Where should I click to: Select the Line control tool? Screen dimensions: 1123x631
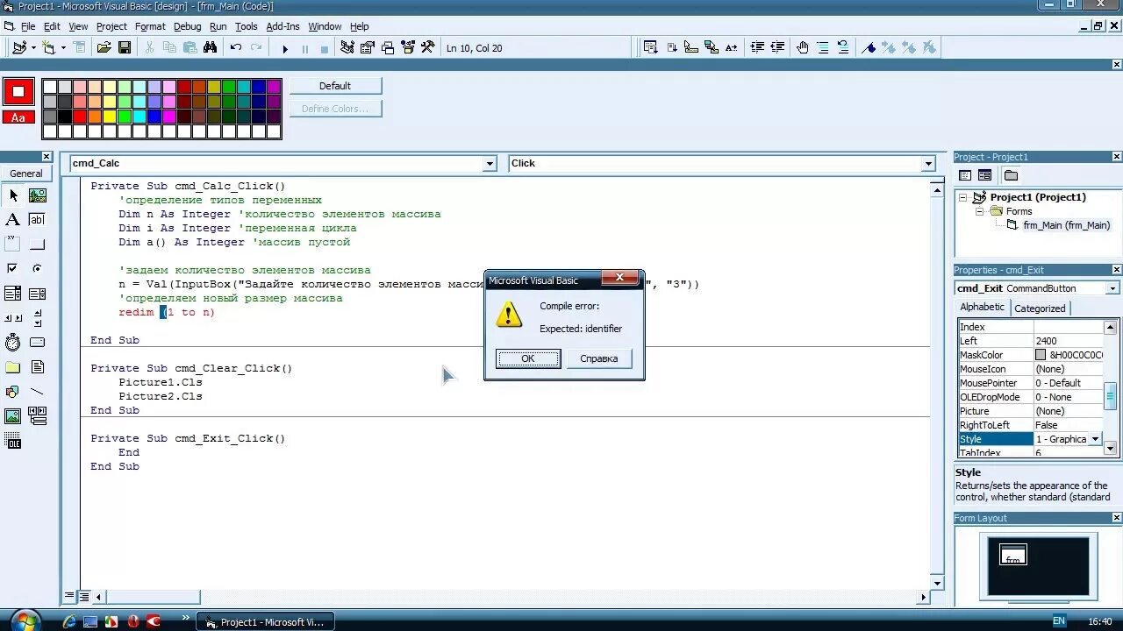[38, 392]
